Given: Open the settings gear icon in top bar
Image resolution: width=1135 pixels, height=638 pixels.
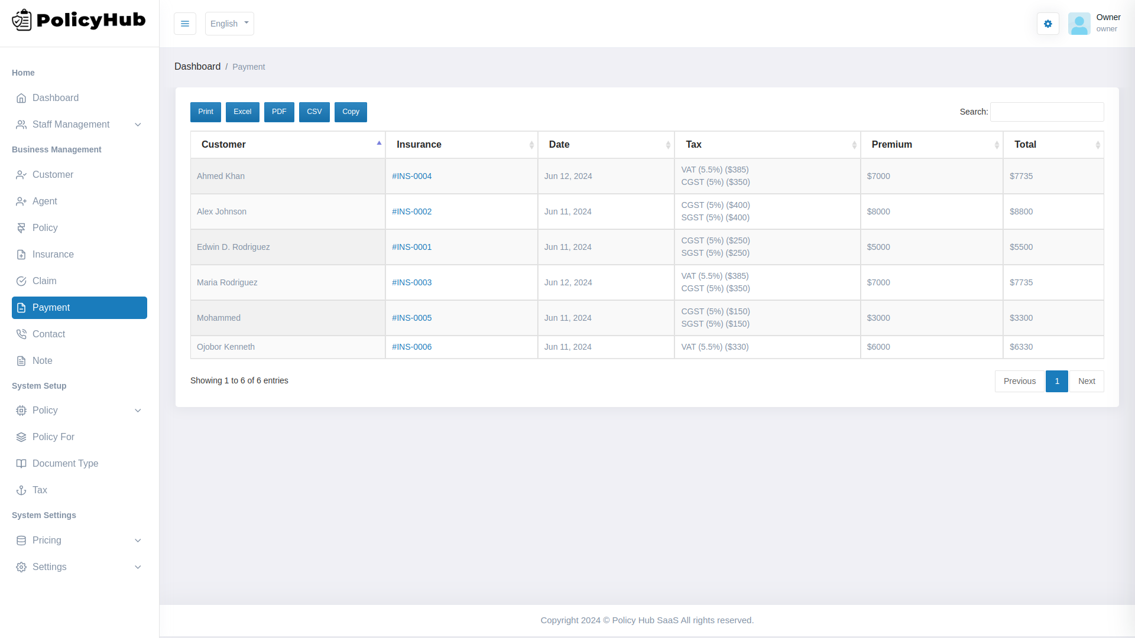Looking at the screenshot, I should coord(1048,24).
